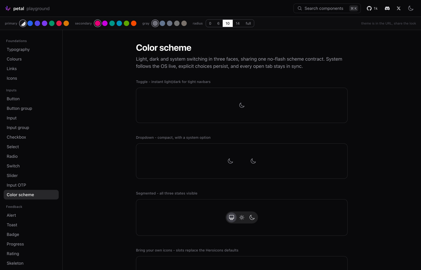Set radius to 0
This screenshot has width=421, height=270.
coord(210,23)
